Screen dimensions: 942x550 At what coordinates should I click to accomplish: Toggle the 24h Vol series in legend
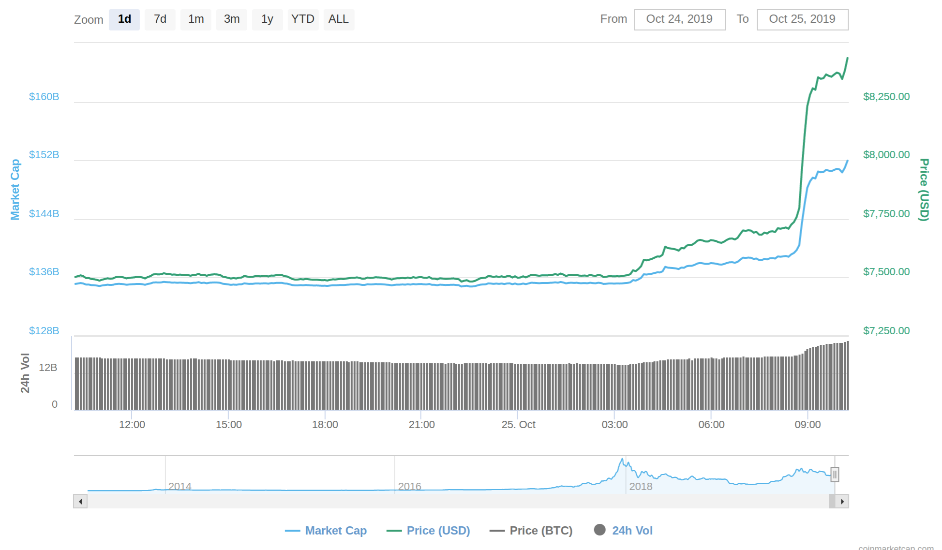click(624, 531)
